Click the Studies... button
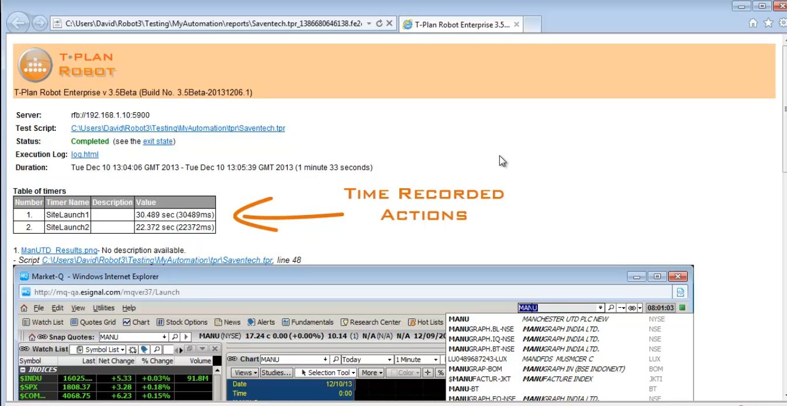This screenshot has width=787, height=406. [275, 373]
